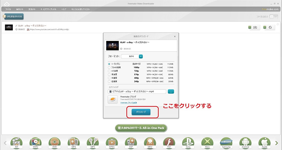
Task: Choose the DVD output icon
Action: [54, 143]
